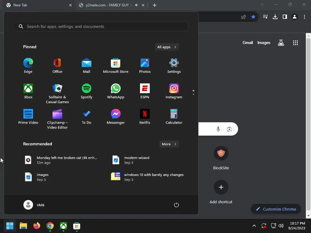Open Instagram pinned app
This screenshot has height=233, width=311.
click(x=174, y=91)
